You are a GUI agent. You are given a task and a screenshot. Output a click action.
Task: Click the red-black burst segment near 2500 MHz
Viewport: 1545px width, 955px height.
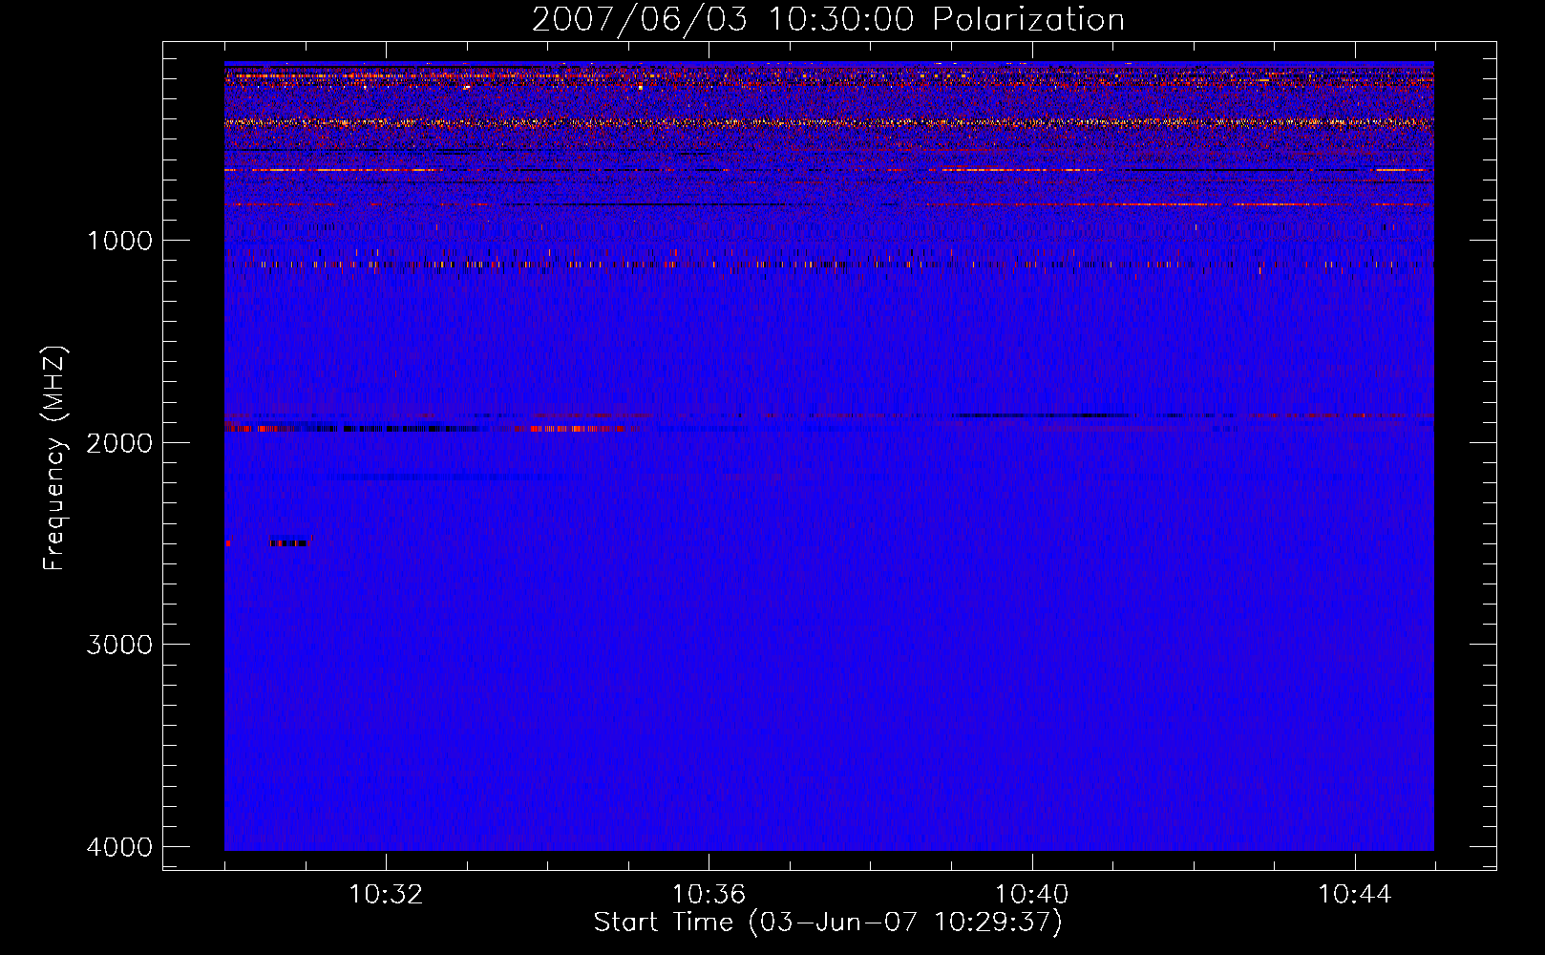[288, 542]
